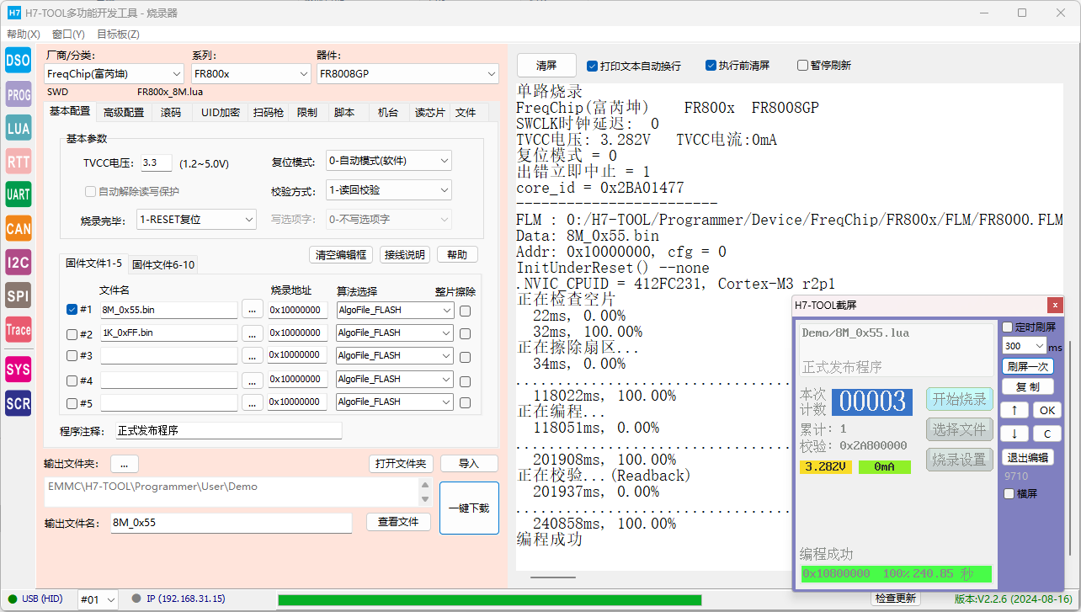The height and width of the screenshot is (612, 1081).
Task: Close the H7-TOOL截屏 window
Action: coord(1055,305)
